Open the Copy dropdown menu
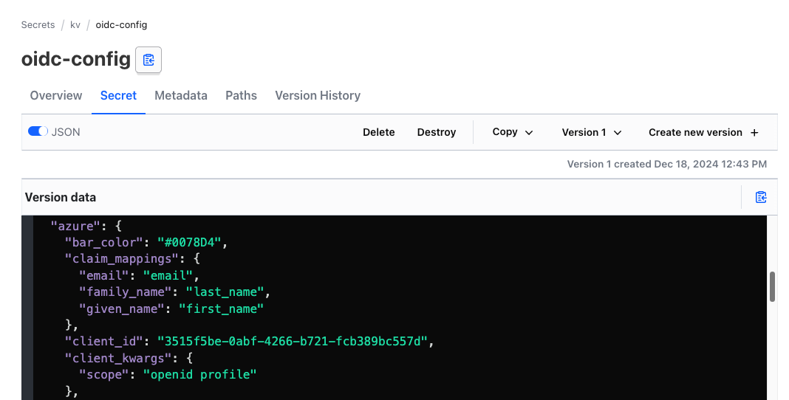Screen dimensions: 789x400 [513, 132]
